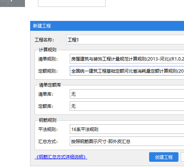This screenshot has height=168, width=184.
Task: Click the 定额规则 label
Action: point(48,71)
